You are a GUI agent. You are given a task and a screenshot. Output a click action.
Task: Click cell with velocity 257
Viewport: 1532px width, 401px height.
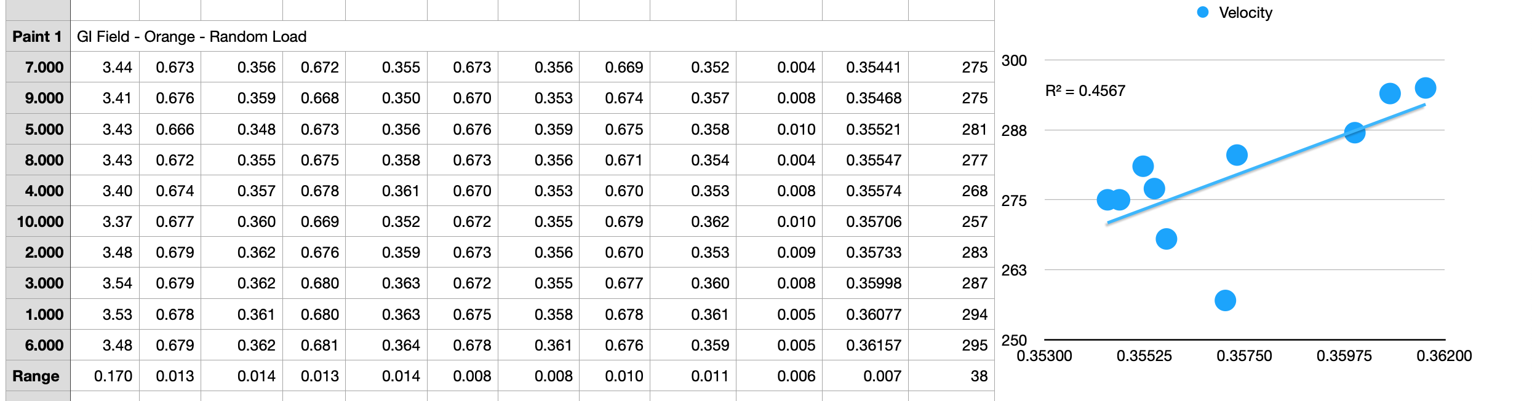(951, 221)
